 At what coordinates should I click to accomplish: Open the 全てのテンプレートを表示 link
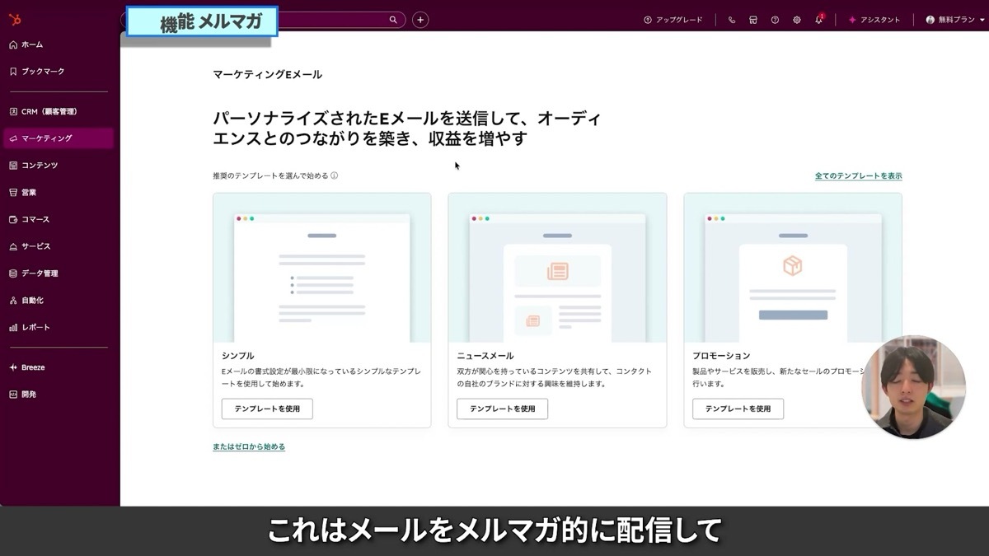[857, 175]
